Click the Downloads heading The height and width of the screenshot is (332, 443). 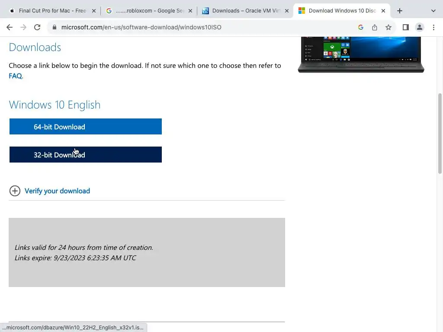pyautogui.click(x=35, y=48)
